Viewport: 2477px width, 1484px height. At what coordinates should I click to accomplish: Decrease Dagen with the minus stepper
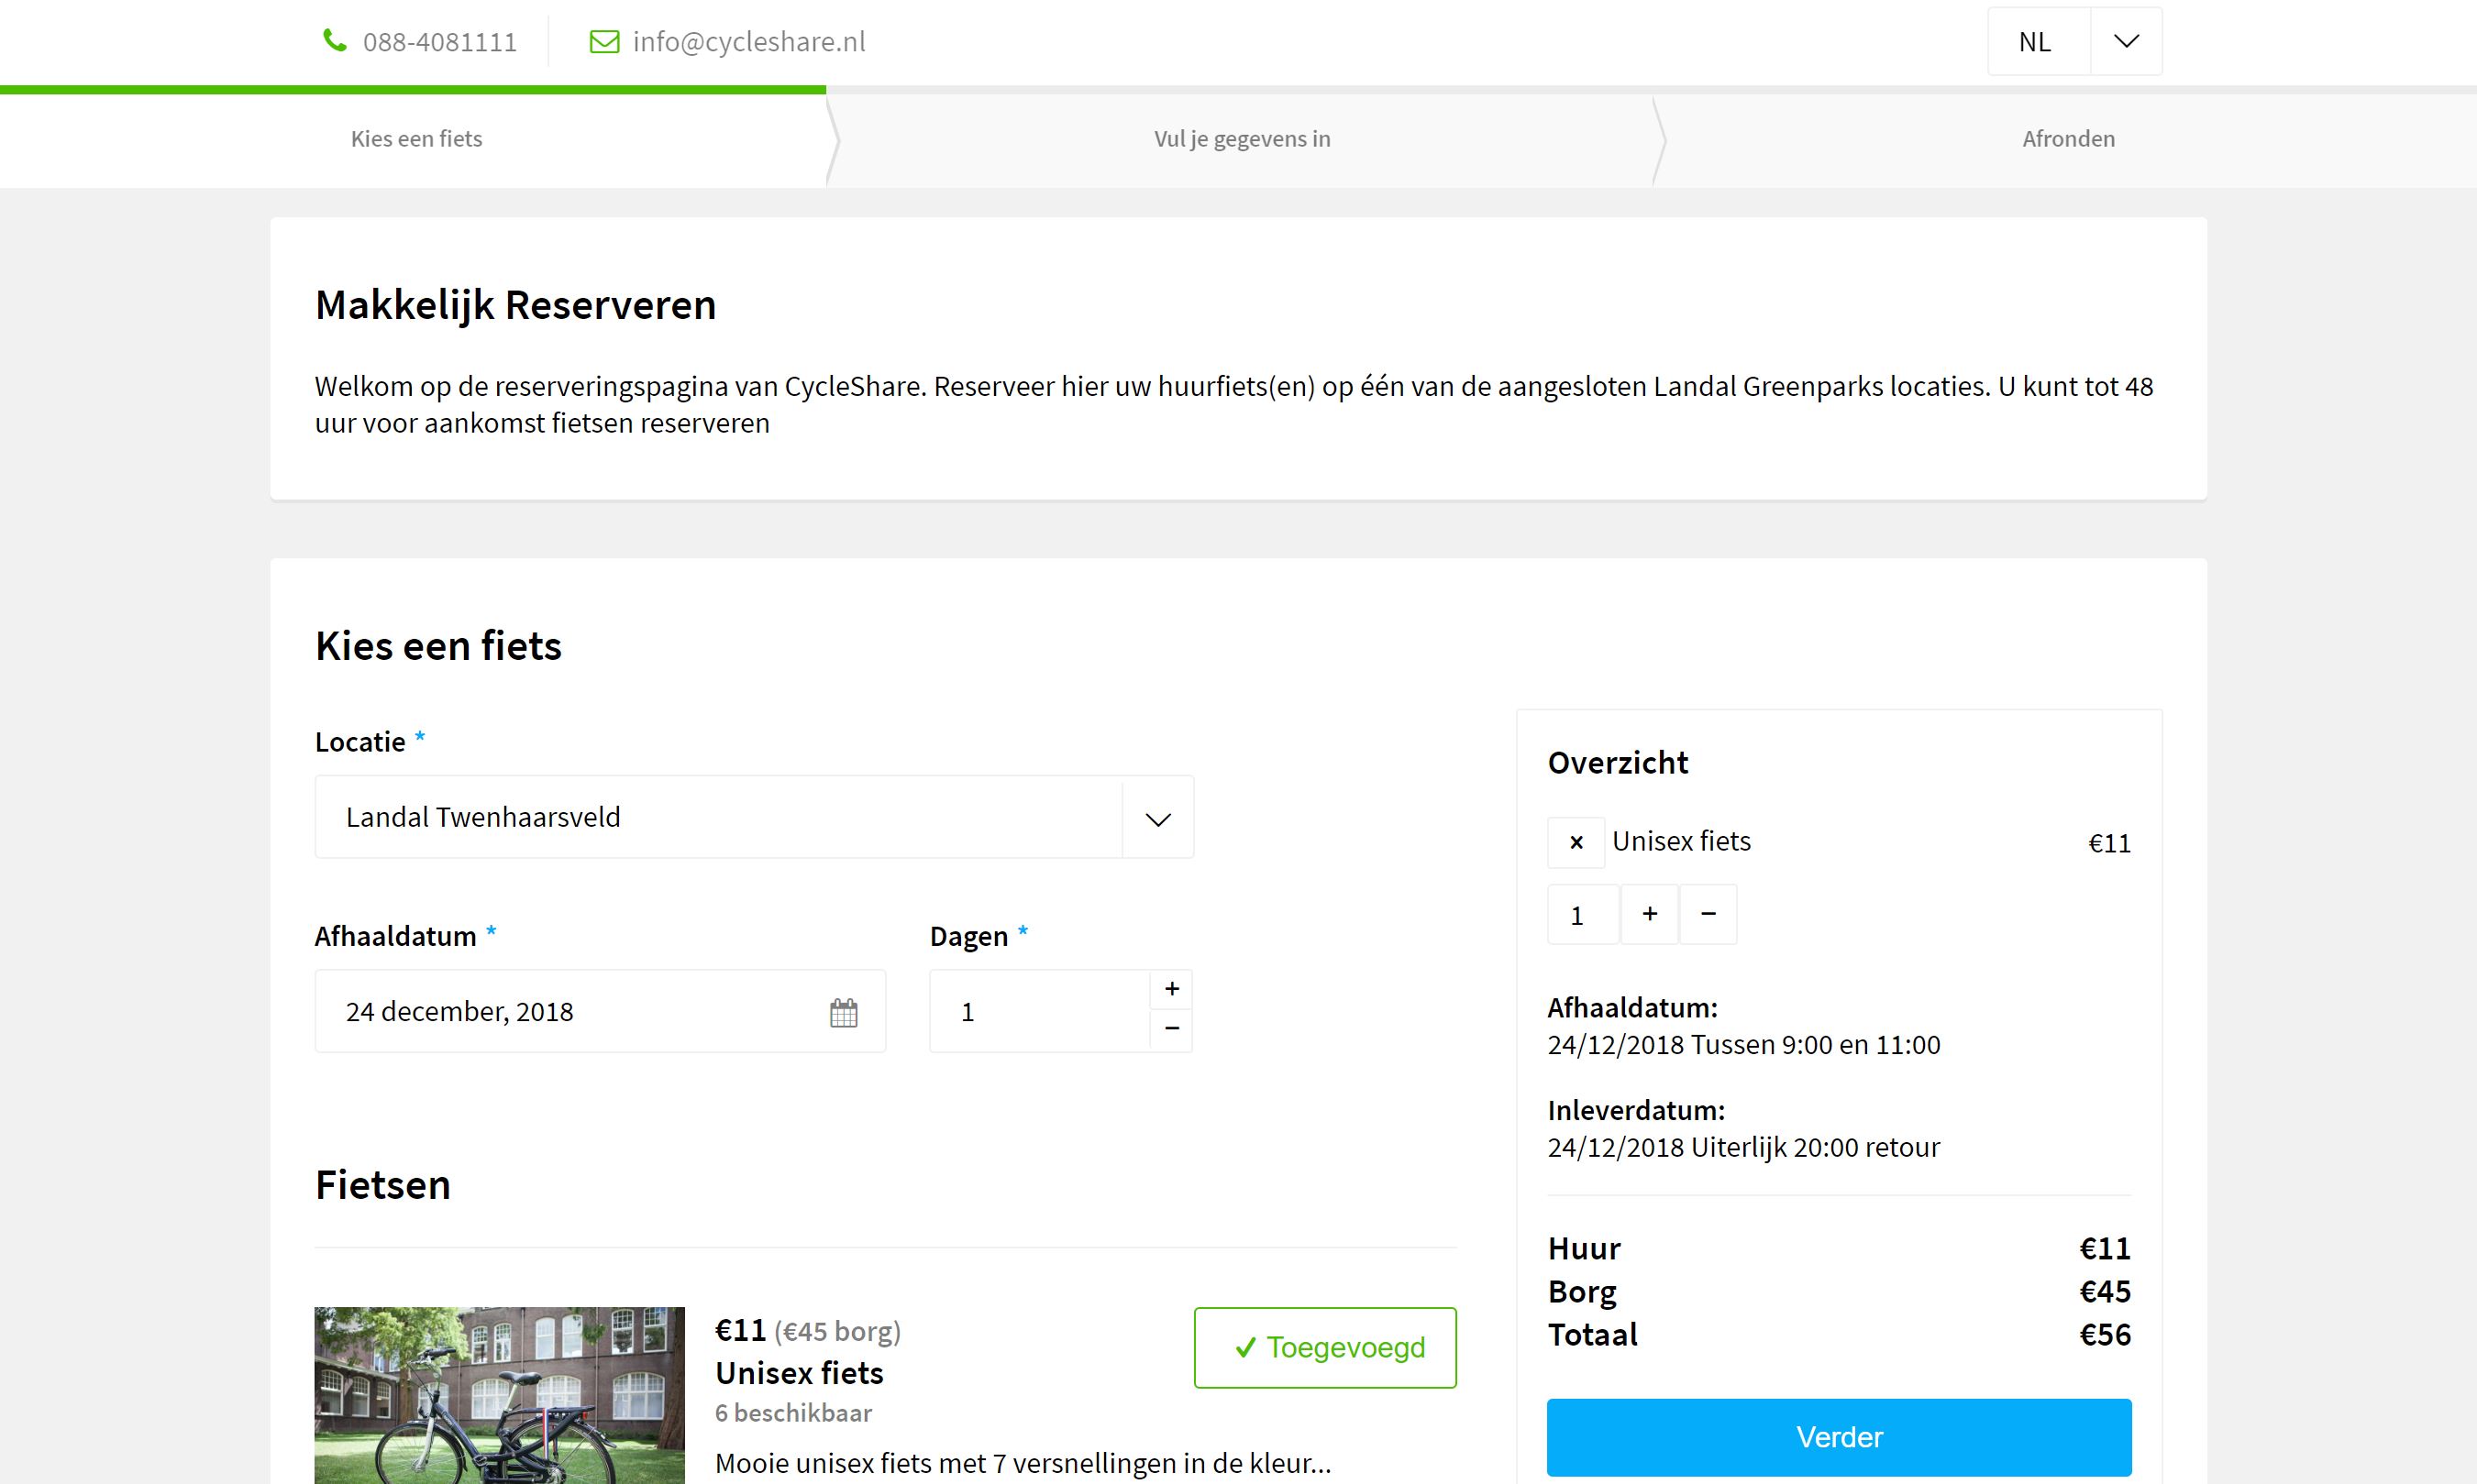pos(1171,1029)
